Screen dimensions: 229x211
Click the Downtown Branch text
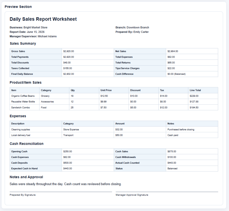(x=138, y=27)
